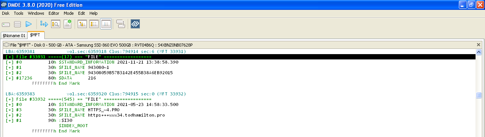
Task: Click timestamp 2021-11-21 13:38:58.390
Action: (x=148, y=62)
